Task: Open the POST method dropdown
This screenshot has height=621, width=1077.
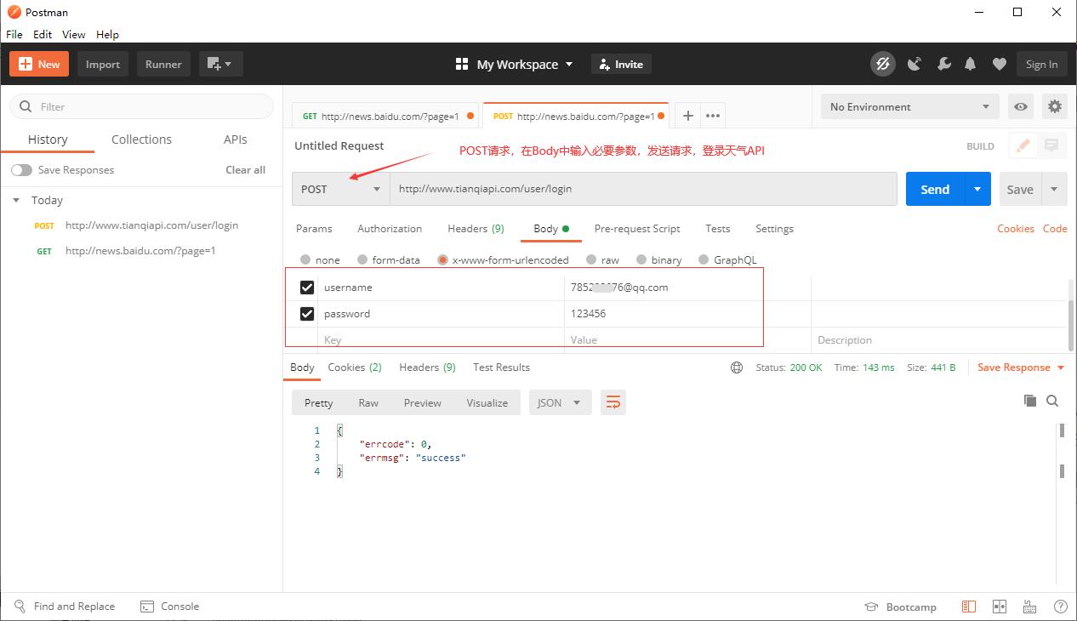Action: (340, 189)
